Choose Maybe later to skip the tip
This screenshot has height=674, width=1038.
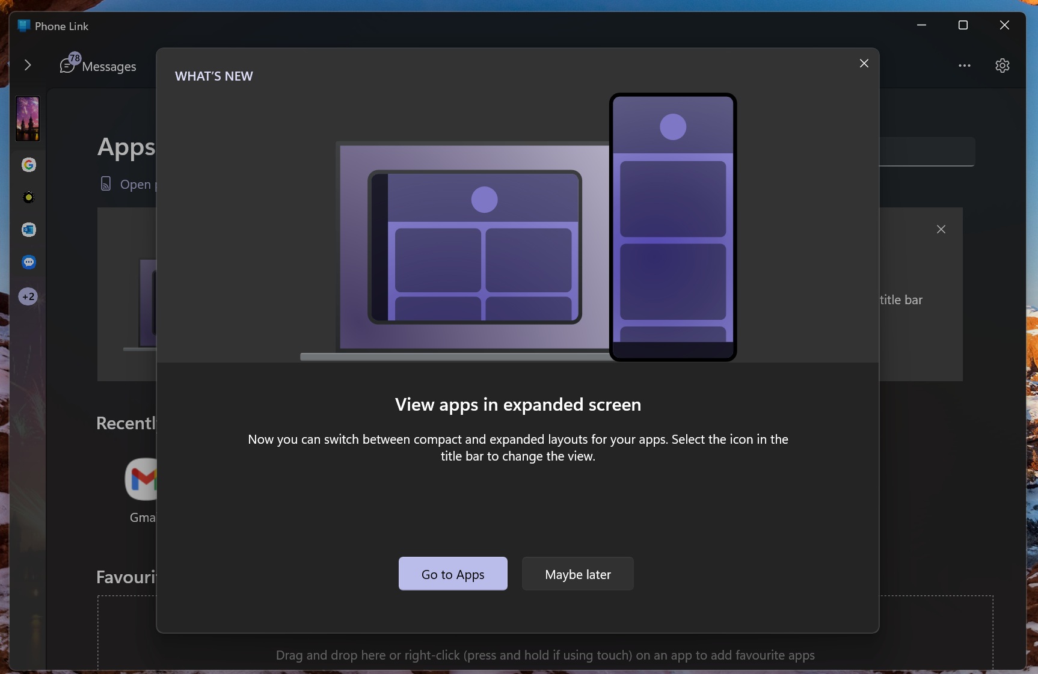point(577,574)
